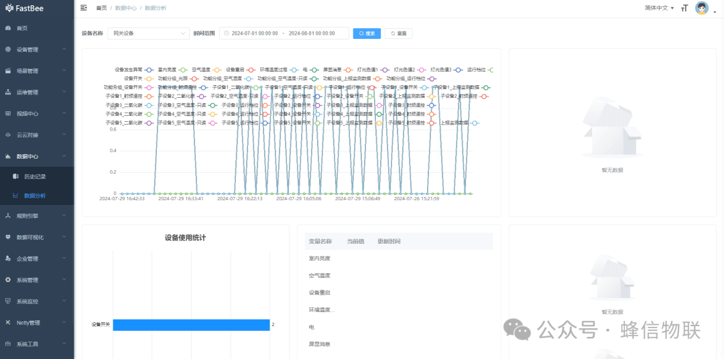Viewport: 724px width, 359px height.
Task: Click the 系统工具 toolbox icon
Action: tap(8, 344)
